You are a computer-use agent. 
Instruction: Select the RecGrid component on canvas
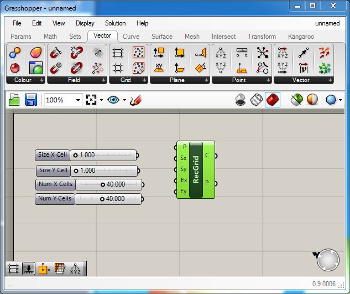pyautogui.click(x=196, y=169)
